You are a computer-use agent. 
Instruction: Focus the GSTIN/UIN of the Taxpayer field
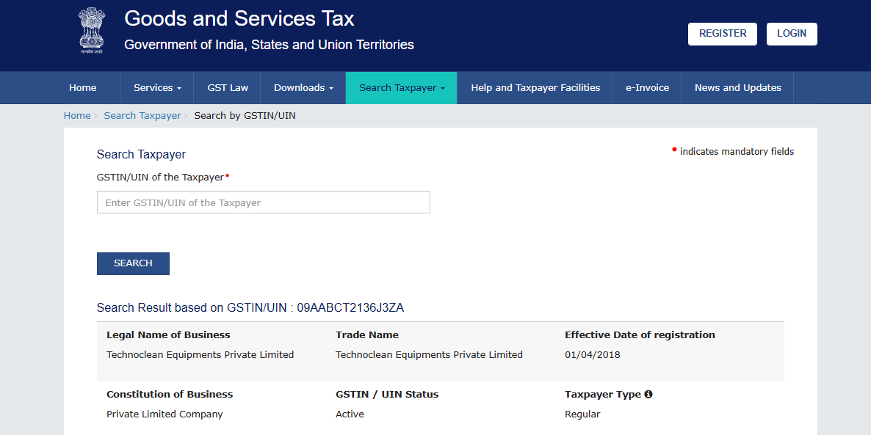tap(263, 202)
